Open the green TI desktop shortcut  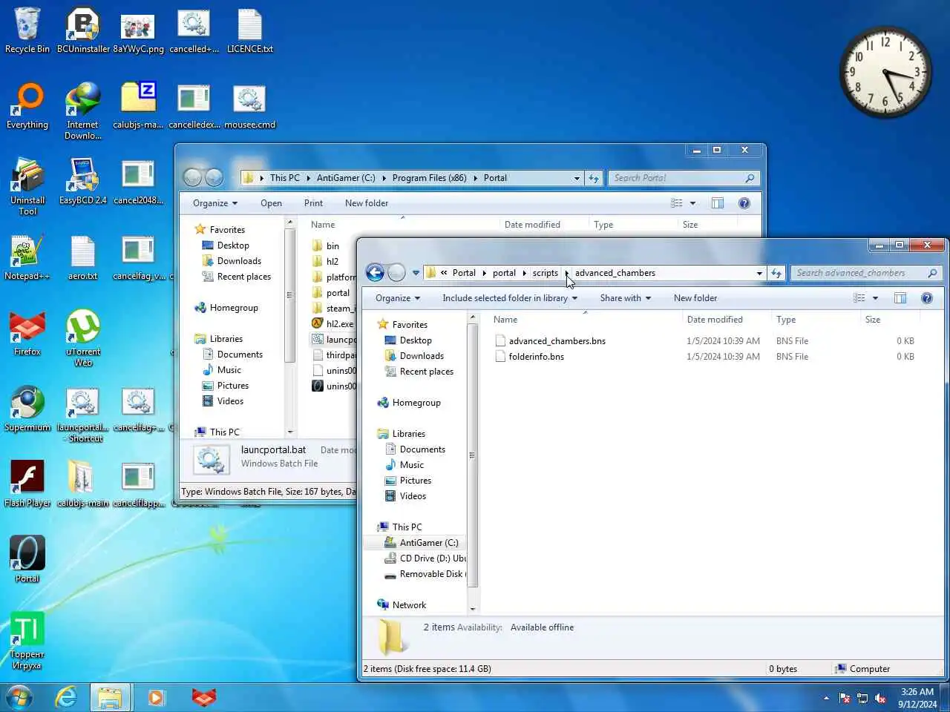(x=27, y=641)
